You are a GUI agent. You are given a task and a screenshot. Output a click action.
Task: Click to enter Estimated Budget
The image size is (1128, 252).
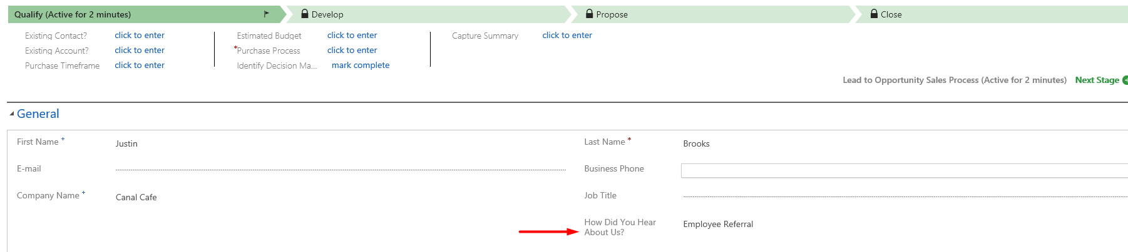coord(352,35)
